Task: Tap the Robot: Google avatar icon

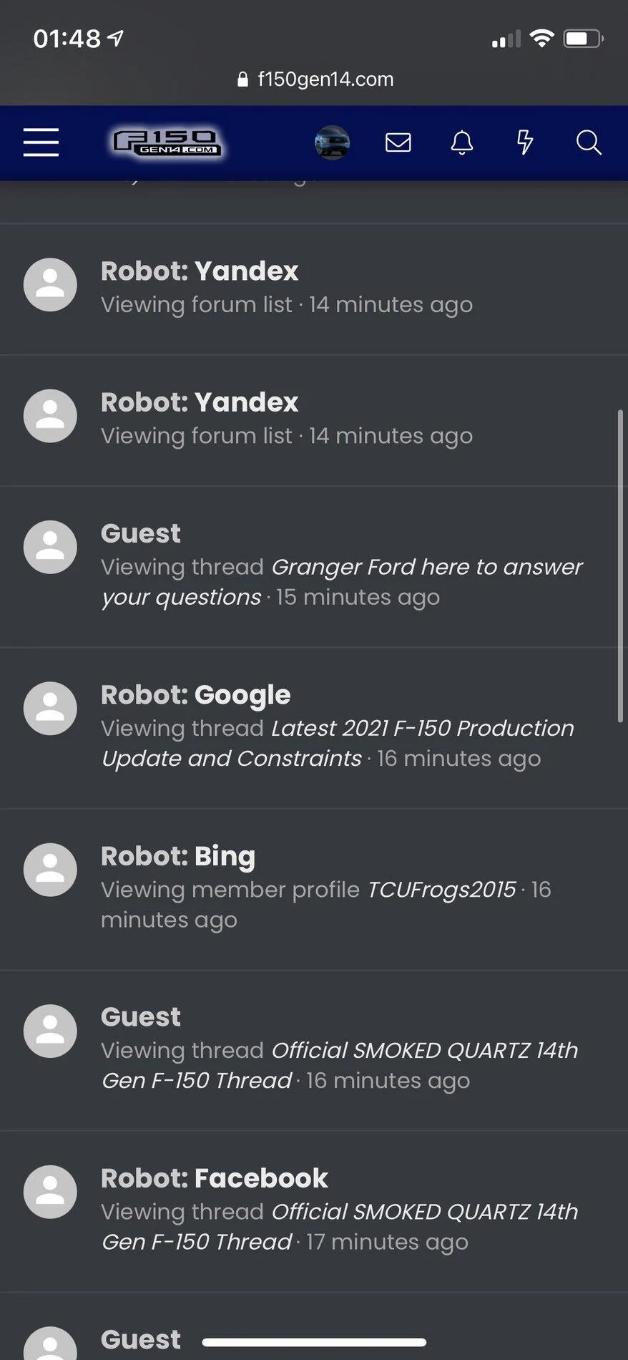Action: [50, 708]
